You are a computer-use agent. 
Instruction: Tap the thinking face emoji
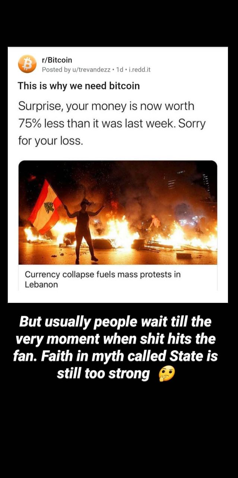[x=166, y=374]
